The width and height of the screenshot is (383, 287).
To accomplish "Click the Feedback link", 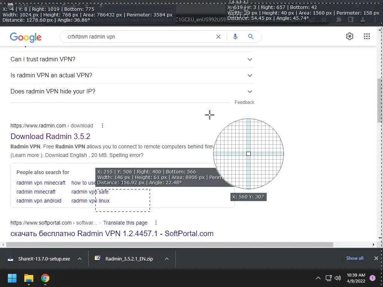I will tap(245, 102).
